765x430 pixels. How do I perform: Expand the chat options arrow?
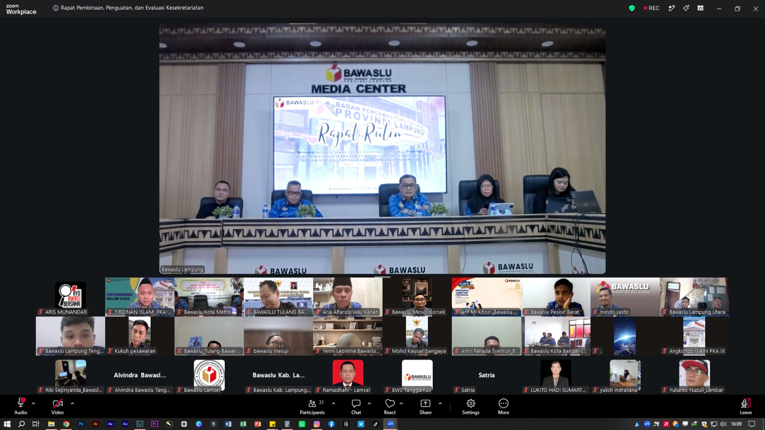[x=369, y=403]
